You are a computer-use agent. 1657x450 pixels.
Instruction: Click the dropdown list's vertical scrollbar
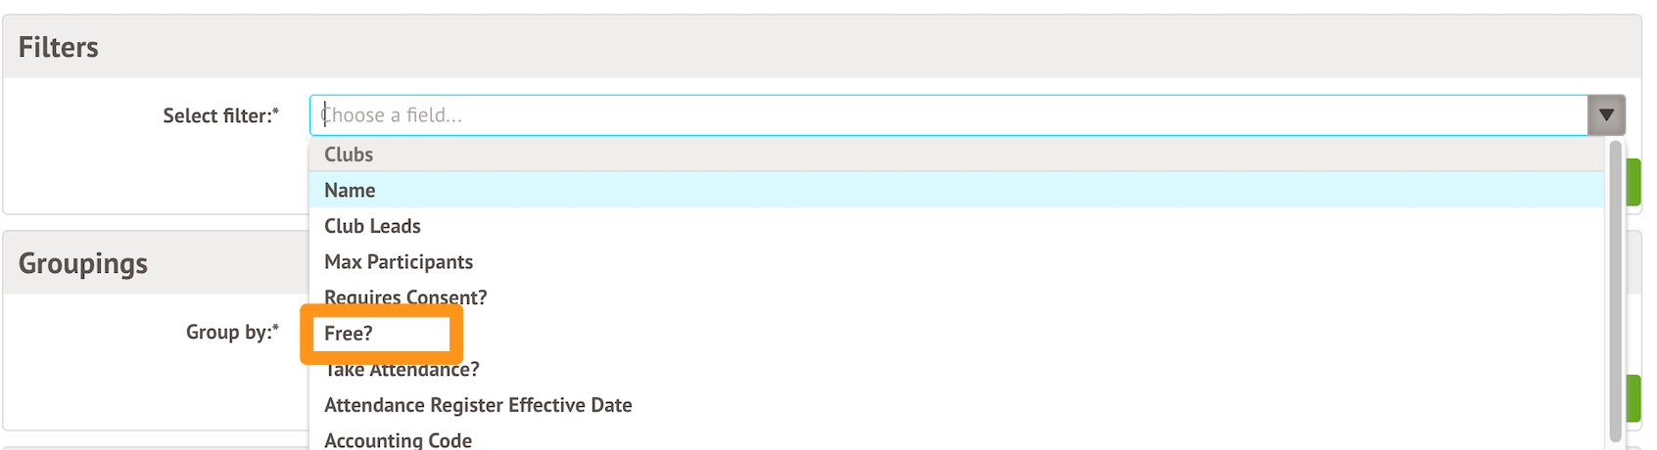pyautogui.click(x=1615, y=293)
